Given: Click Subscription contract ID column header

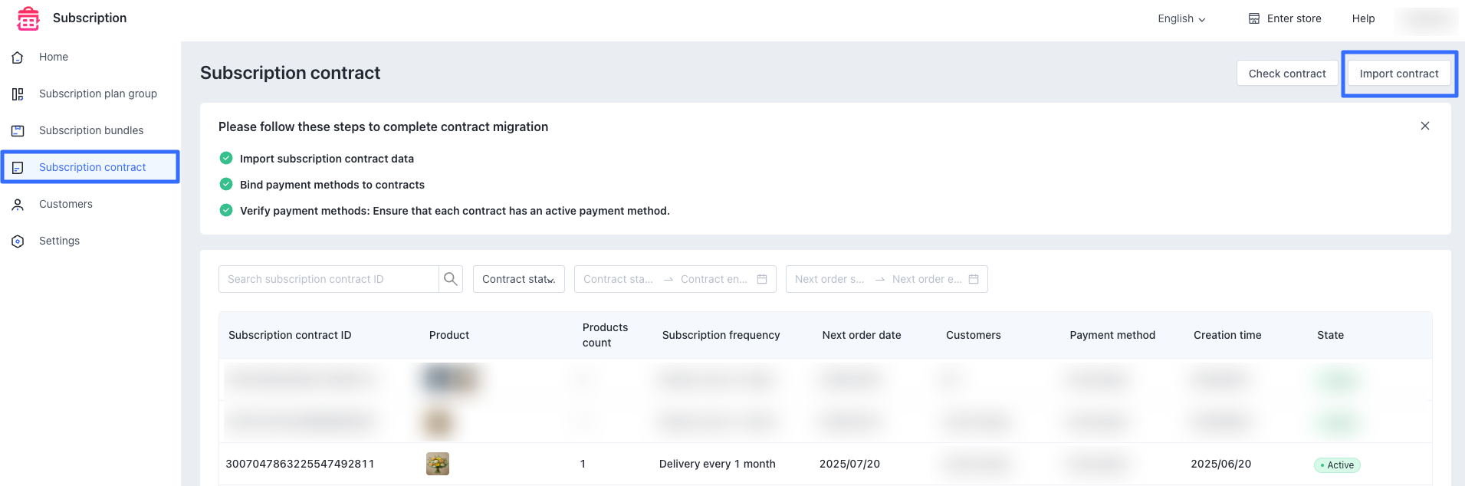Looking at the screenshot, I should [290, 335].
